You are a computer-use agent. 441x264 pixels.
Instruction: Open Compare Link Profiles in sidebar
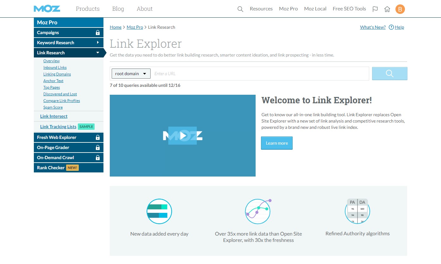pos(62,101)
